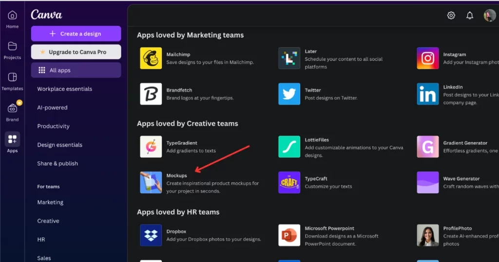Open the Instagram app icon
Image resolution: width=499 pixels, height=262 pixels.
click(428, 58)
